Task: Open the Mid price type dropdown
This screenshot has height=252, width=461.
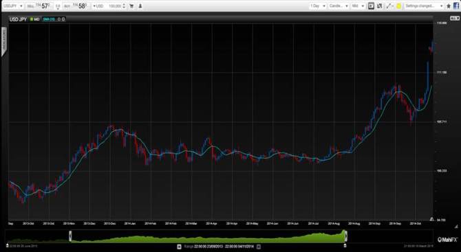Action: point(358,6)
